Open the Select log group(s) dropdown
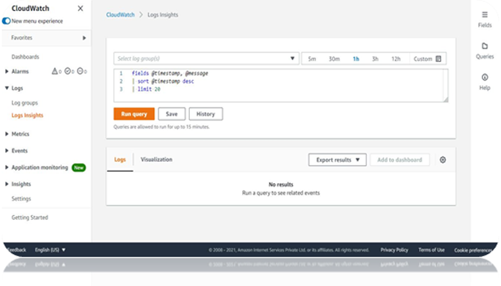 pos(207,58)
